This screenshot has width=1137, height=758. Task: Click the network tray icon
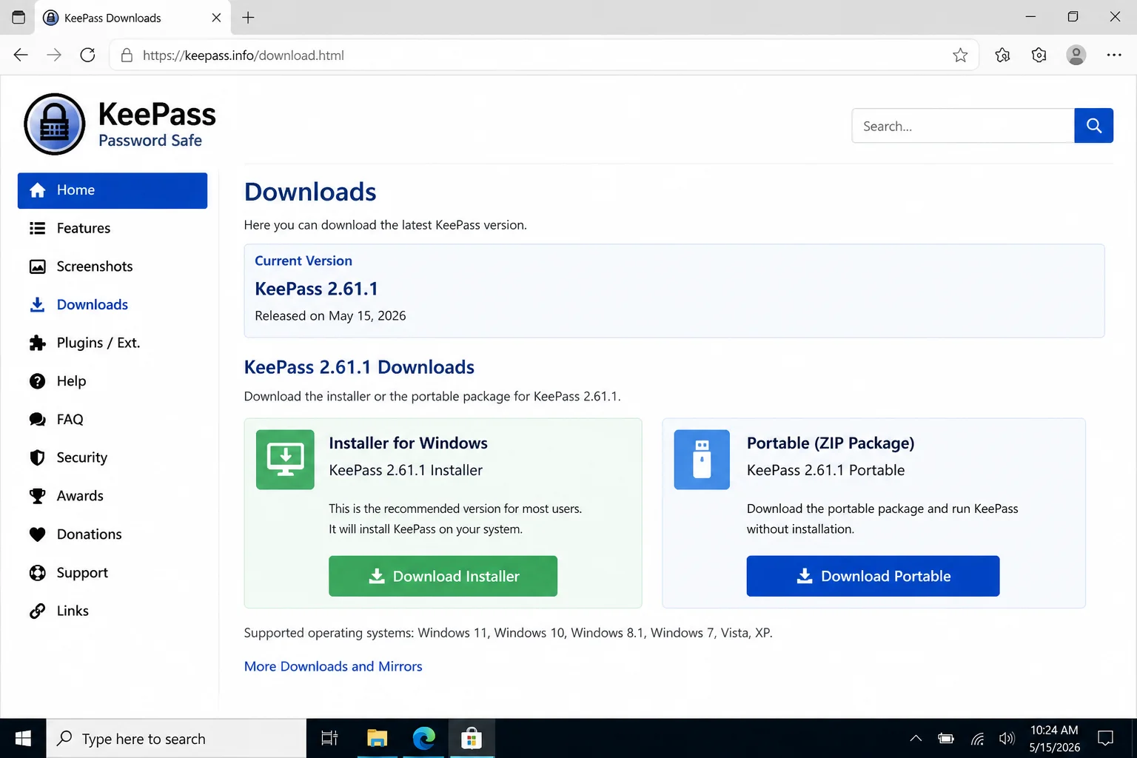[x=978, y=738]
